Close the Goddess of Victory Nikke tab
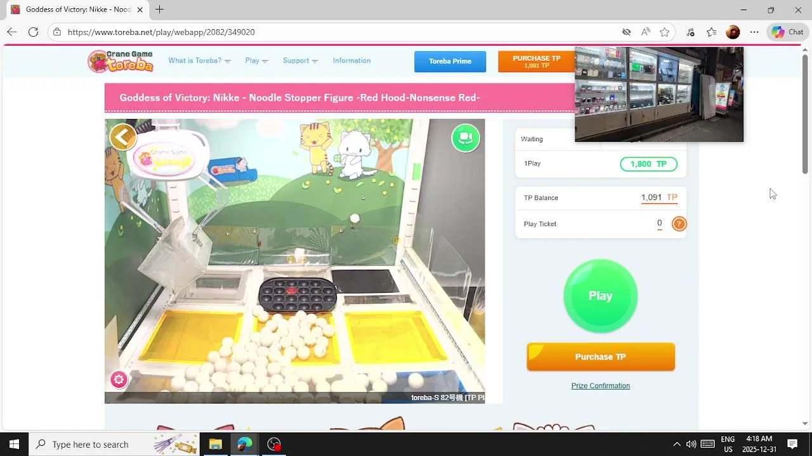 pyautogui.click(x=140, y=9)
